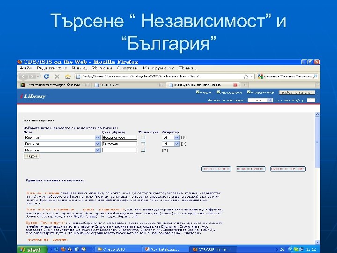This screenshot has height=253, width=337.
Task: Click the system tray clock
Action: (311, 250)
